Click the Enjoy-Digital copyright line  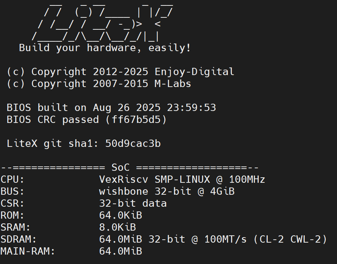(x=120, y=72)
